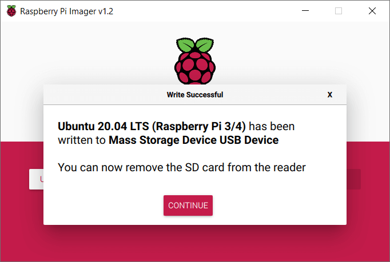The height and width of the screenshot is (262, 390).
Task: Close the Write Successful dialog with X
Action: pyautogui.click(x=330, y=95)
